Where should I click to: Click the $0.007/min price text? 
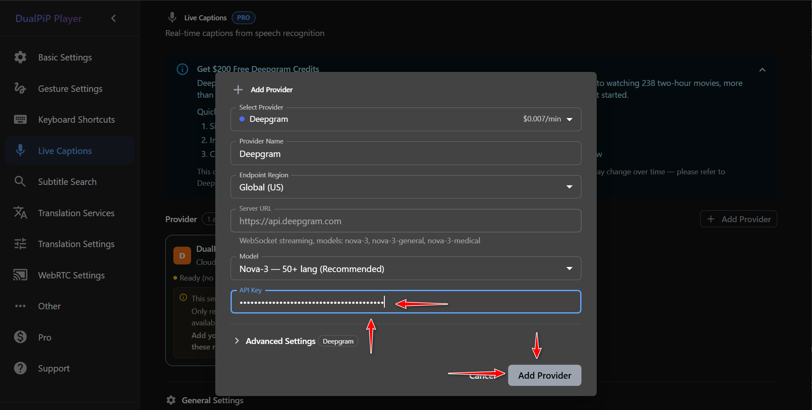click(542, 119)
